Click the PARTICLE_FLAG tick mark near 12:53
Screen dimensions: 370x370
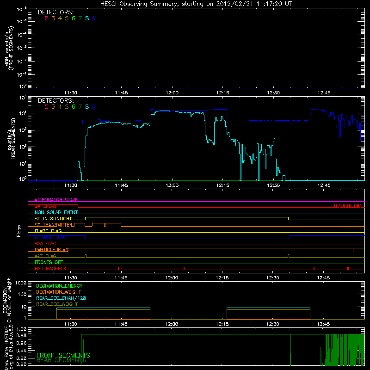point(353,250)
